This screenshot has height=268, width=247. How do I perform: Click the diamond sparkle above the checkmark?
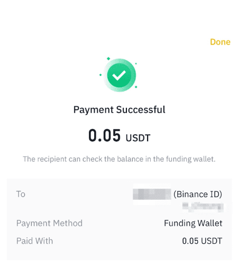point(108,59)
